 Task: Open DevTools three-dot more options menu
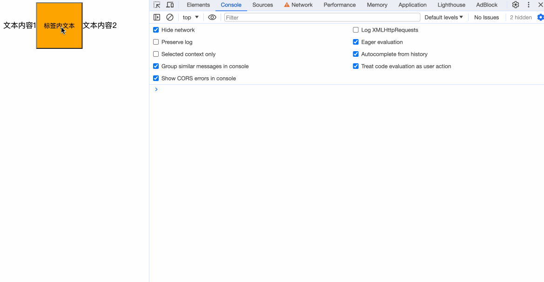pyautogui.click(x=528, y=5)
